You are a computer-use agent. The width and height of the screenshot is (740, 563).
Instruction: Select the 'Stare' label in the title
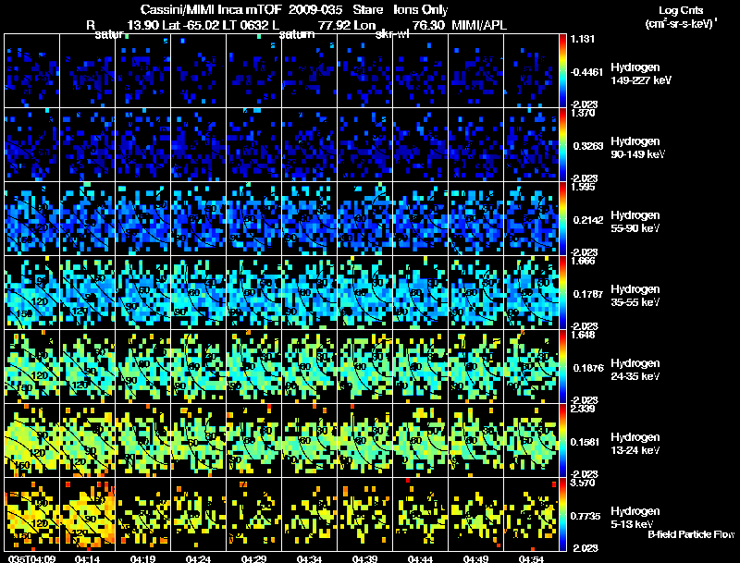click(x=367, y=10)
